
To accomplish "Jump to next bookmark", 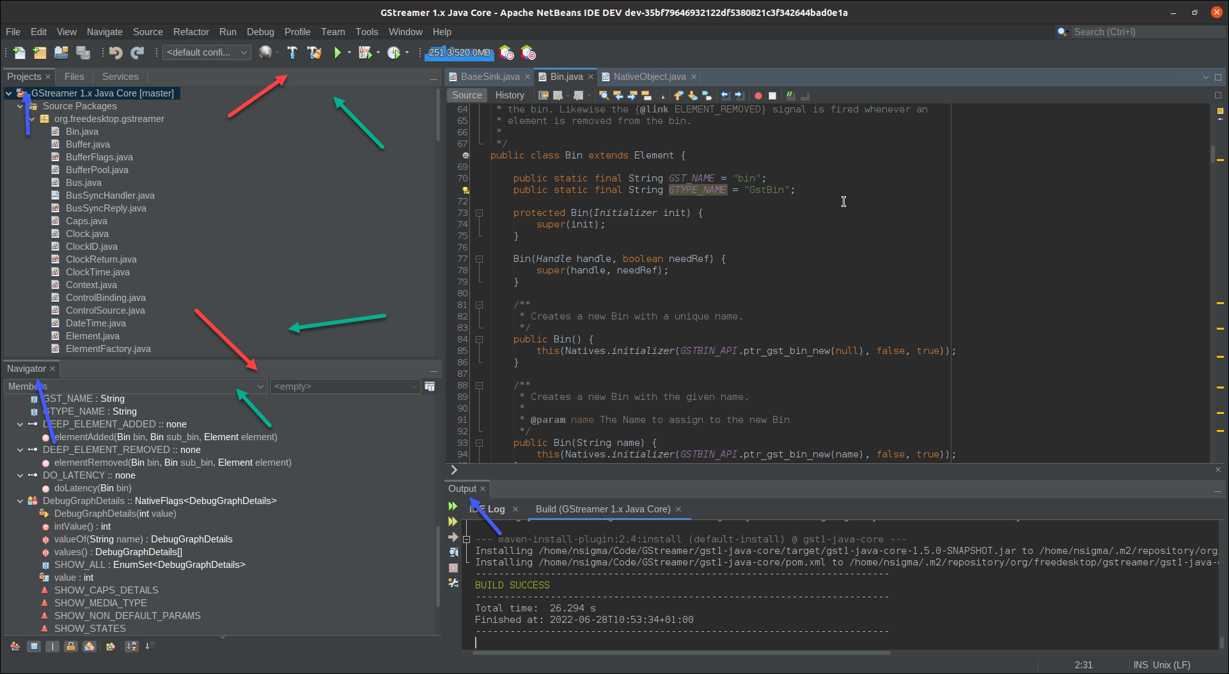I will tap(693, 95).
